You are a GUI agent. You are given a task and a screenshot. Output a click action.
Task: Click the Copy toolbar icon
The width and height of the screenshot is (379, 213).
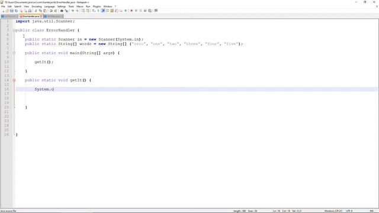[40, 11]
